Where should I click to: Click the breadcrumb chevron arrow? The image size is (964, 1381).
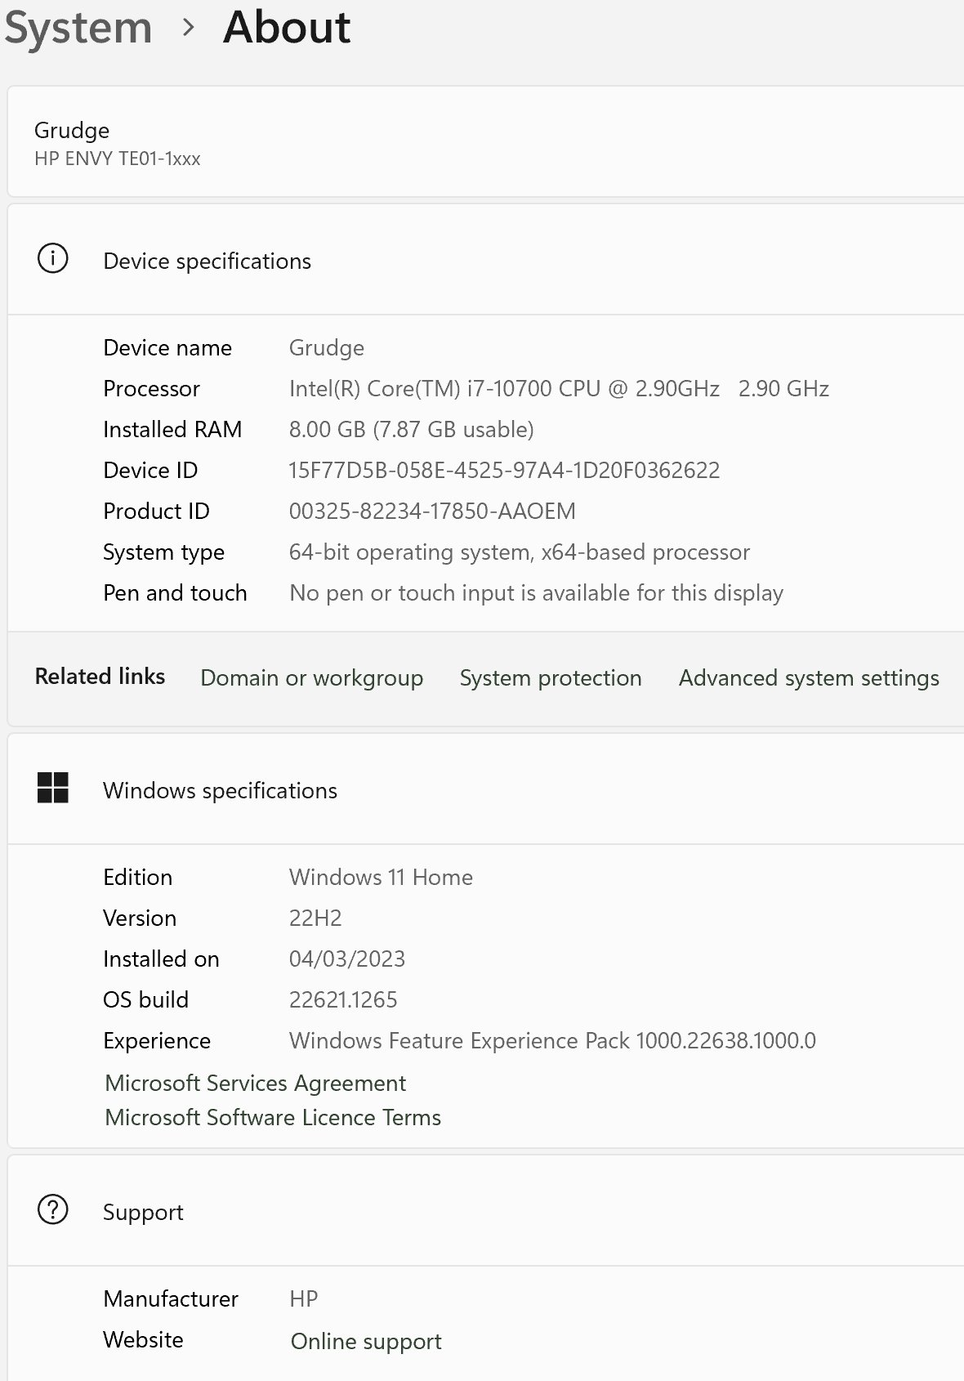189,28
